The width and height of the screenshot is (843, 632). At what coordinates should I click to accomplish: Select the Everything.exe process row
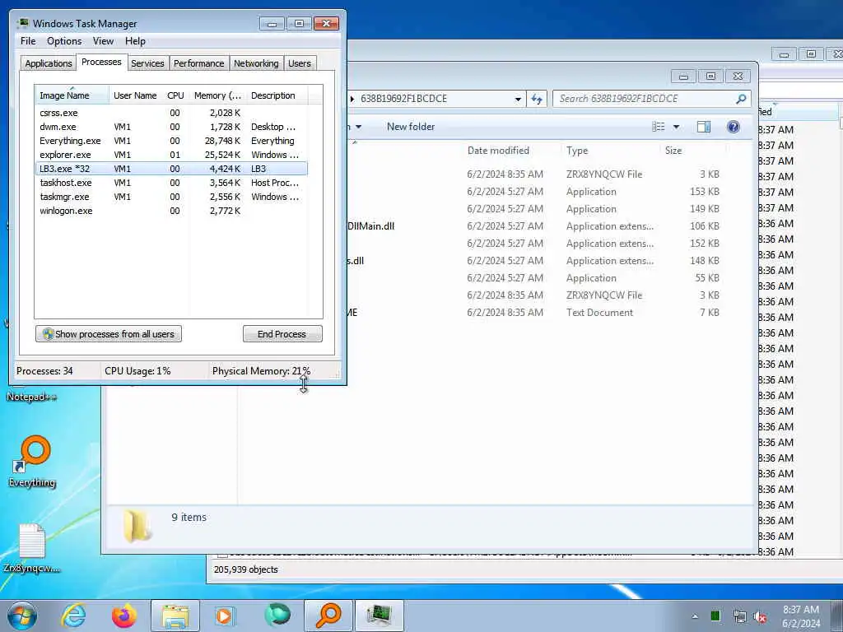pos(171,141)
